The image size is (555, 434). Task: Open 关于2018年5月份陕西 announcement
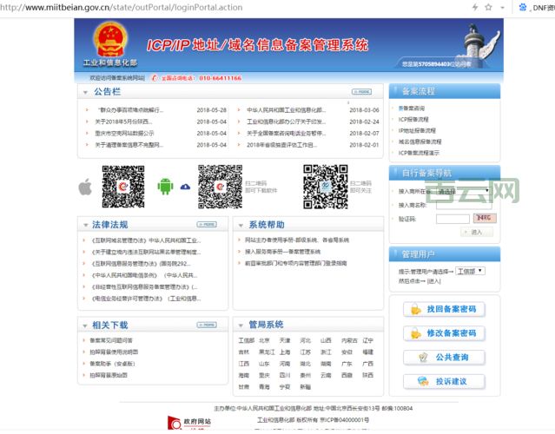coord(123,122)
